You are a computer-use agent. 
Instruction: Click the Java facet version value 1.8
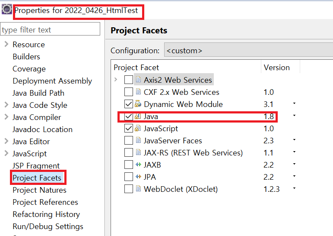(x=269, y=116)
